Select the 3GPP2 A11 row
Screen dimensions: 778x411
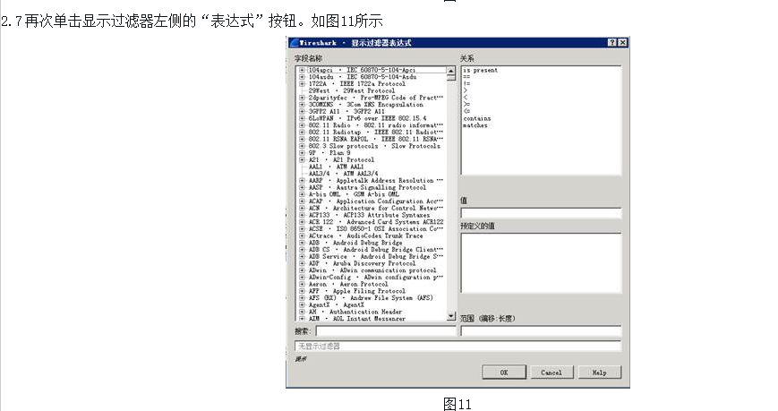(346, 112)
